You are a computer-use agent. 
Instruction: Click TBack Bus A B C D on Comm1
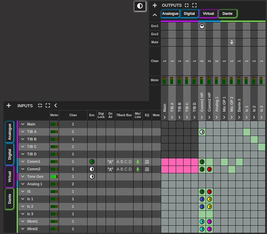point(124,162)
